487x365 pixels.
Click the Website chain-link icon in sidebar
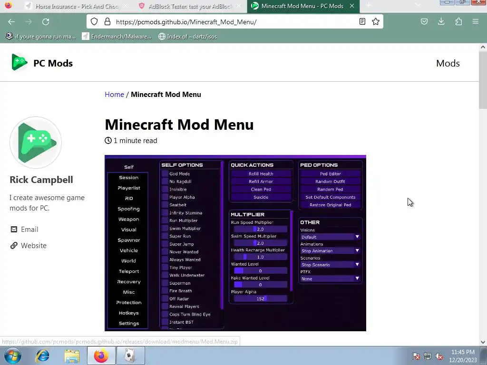[14, 246]
